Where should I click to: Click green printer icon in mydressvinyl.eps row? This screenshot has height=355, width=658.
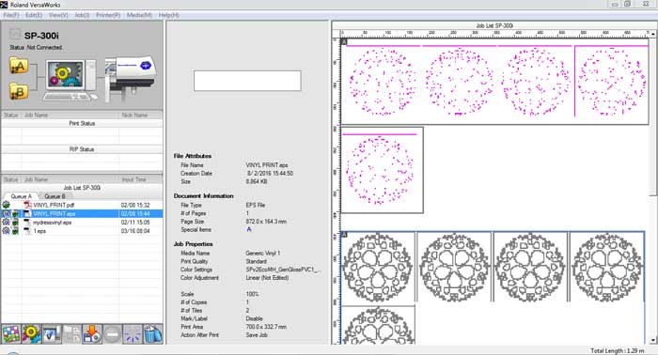point(16,223)
